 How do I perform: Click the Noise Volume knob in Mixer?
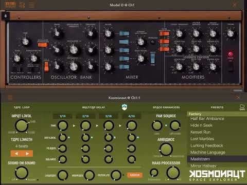[140, 59]
